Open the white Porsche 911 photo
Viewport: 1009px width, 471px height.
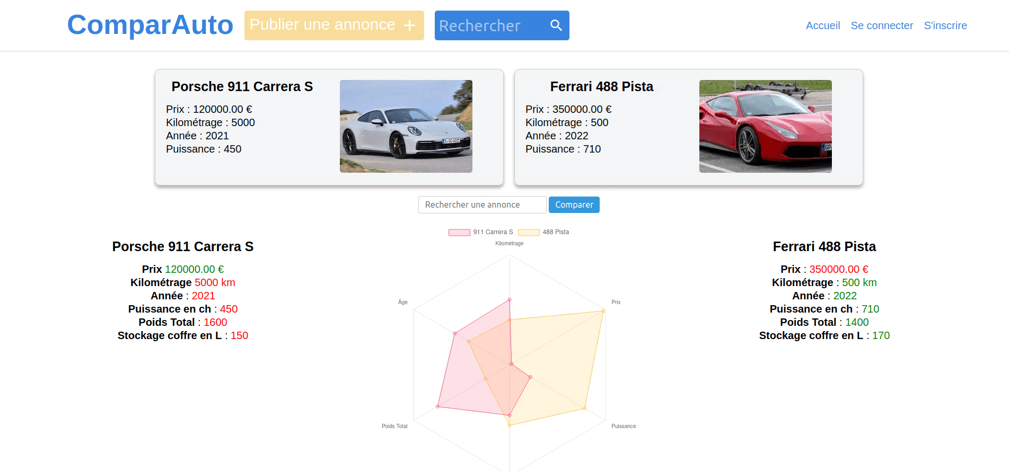pyautogui.click(x=406, y=126)
